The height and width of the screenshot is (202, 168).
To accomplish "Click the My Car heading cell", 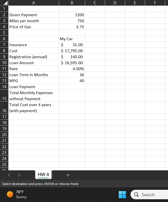I will point(72,39).
